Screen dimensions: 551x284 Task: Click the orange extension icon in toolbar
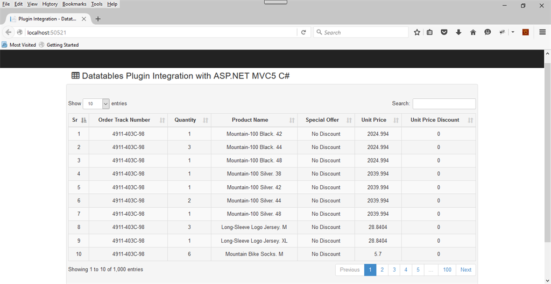526,32
